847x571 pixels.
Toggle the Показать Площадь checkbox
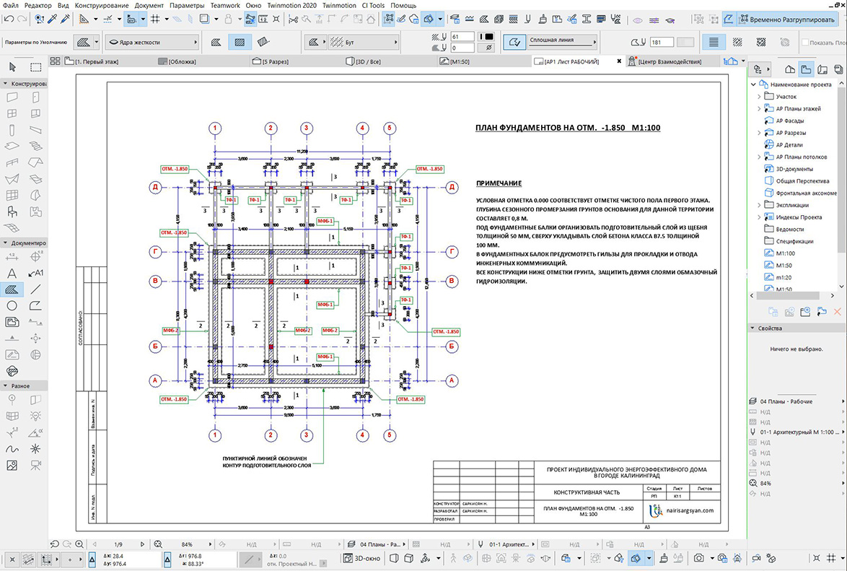pyautogui.click(x=805, y=42)
